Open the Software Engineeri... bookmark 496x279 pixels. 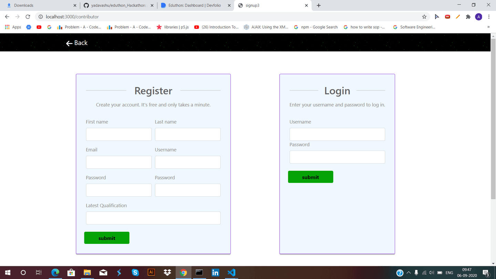pos(414,27)
